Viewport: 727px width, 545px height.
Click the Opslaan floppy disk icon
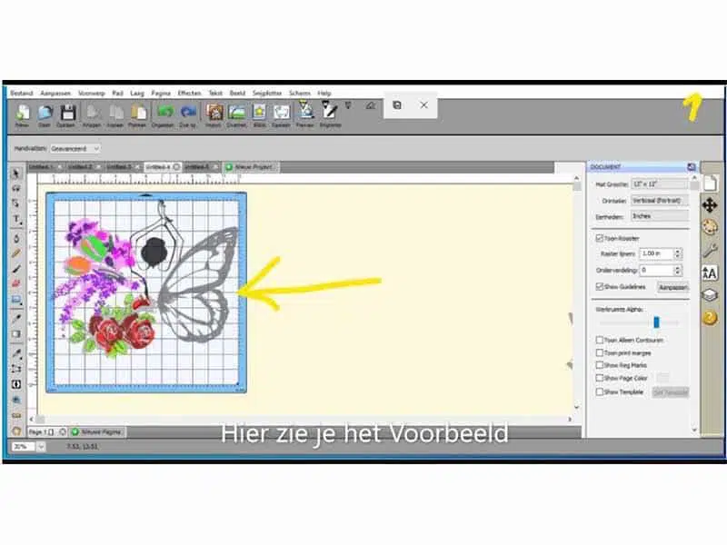tap(67, 113)
